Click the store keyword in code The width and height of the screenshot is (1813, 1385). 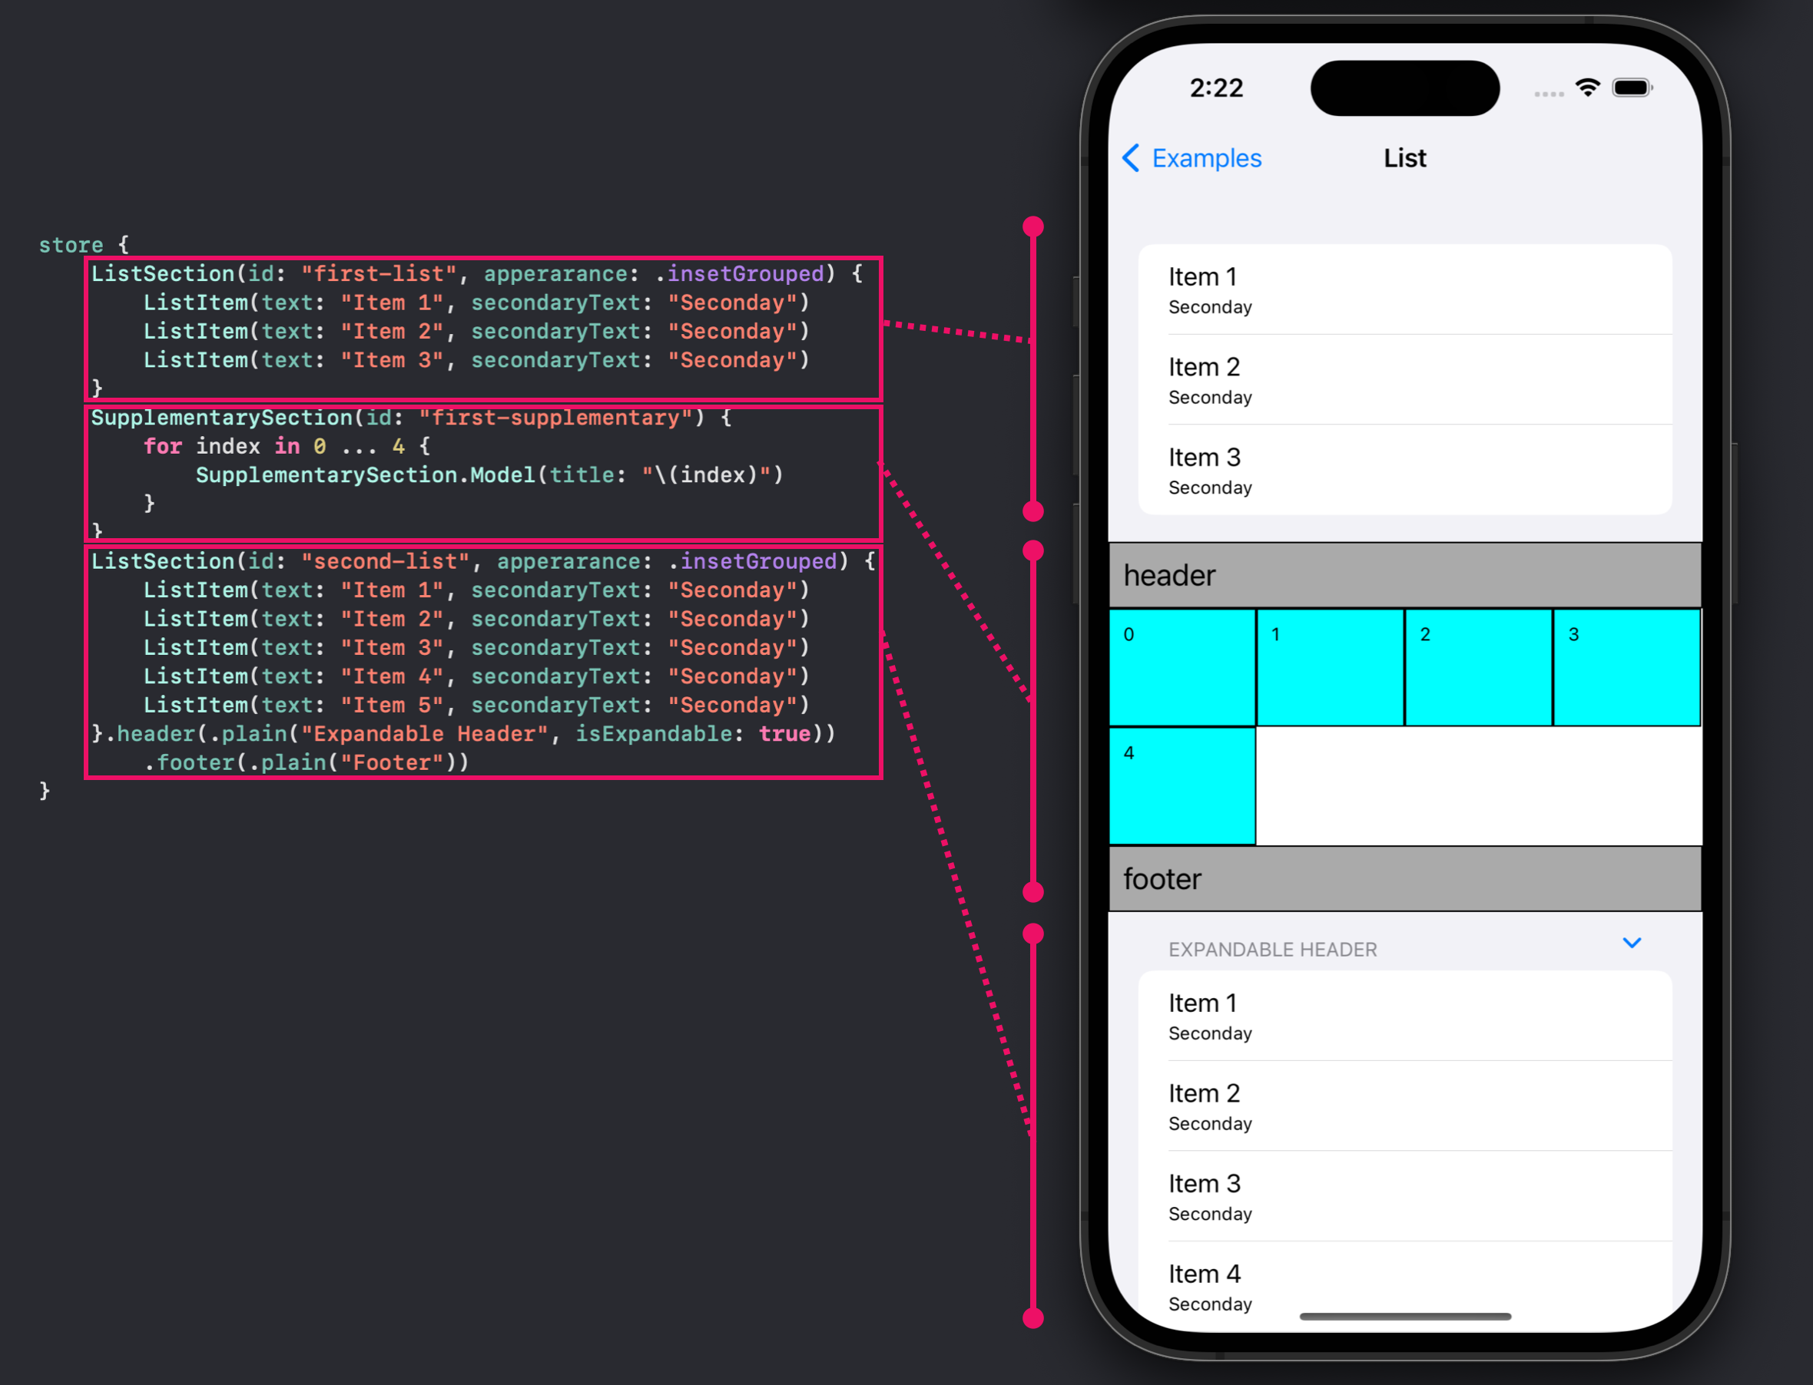tap(71, 245)
